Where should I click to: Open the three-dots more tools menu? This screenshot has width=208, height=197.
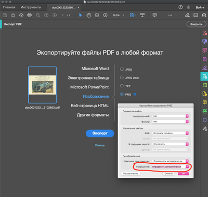point(170,15)
